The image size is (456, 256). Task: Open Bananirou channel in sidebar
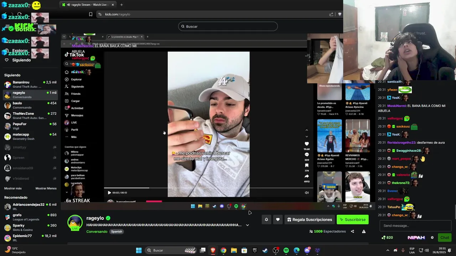[30, 84]
